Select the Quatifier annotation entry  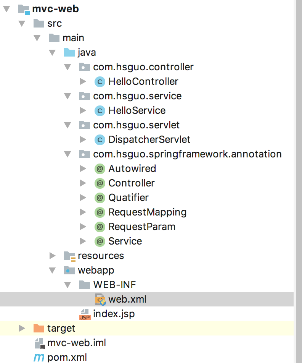point(128,198)
